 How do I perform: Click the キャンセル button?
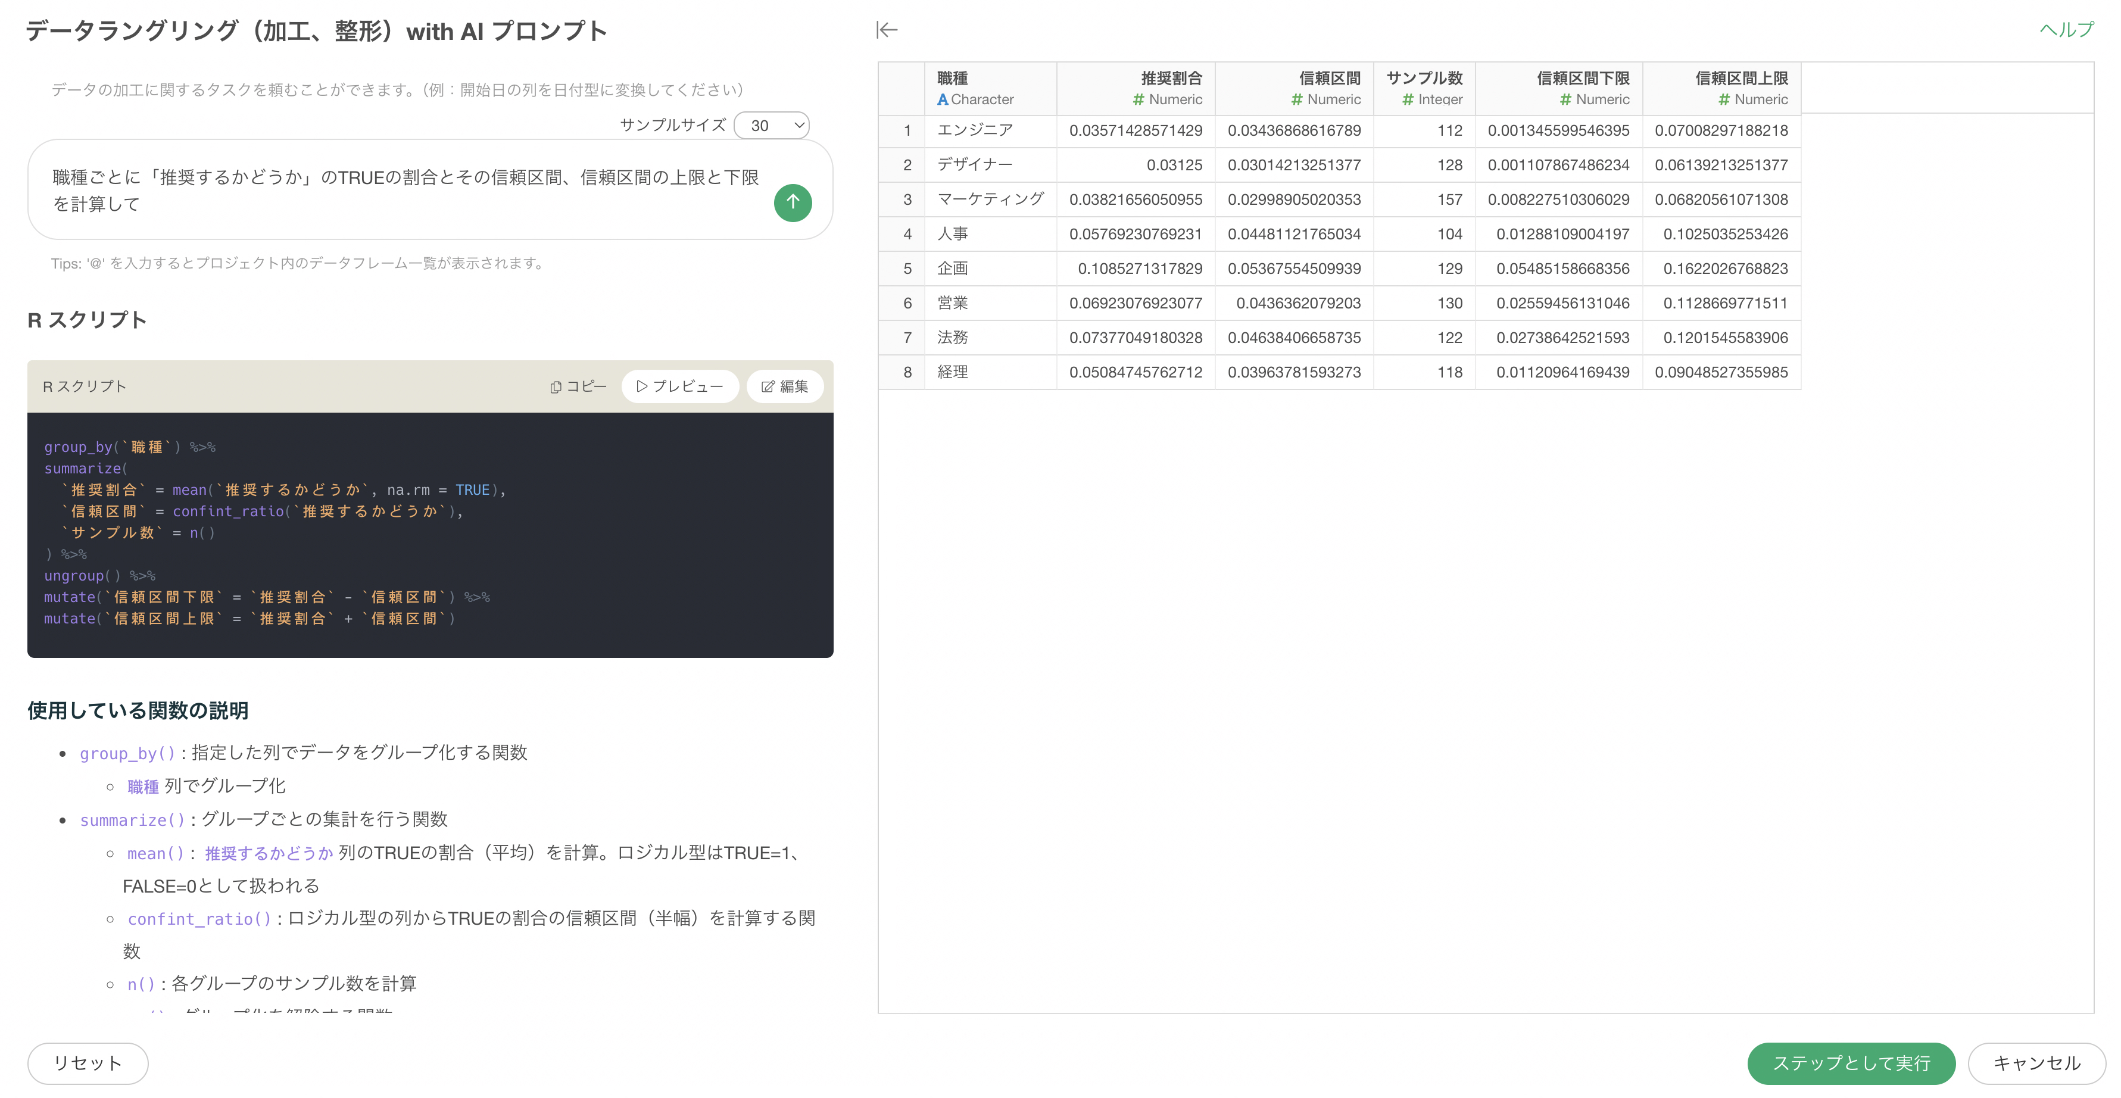(2036, 1063)
